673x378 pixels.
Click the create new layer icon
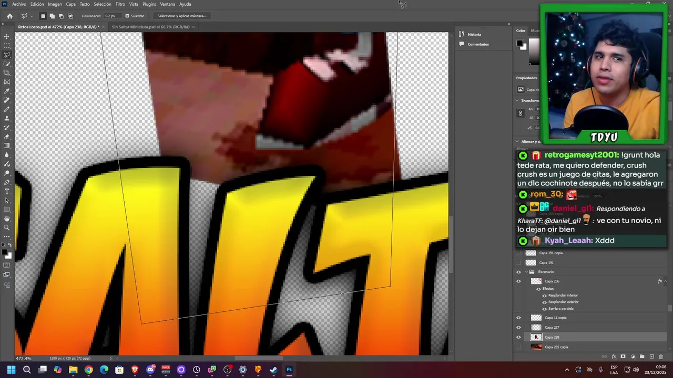pos(651,357)
